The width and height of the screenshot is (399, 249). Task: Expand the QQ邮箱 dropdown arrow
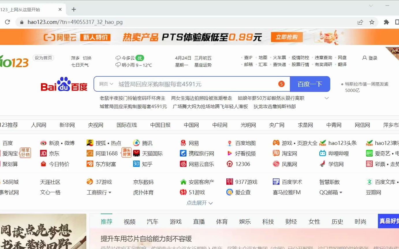click(341, 193)
